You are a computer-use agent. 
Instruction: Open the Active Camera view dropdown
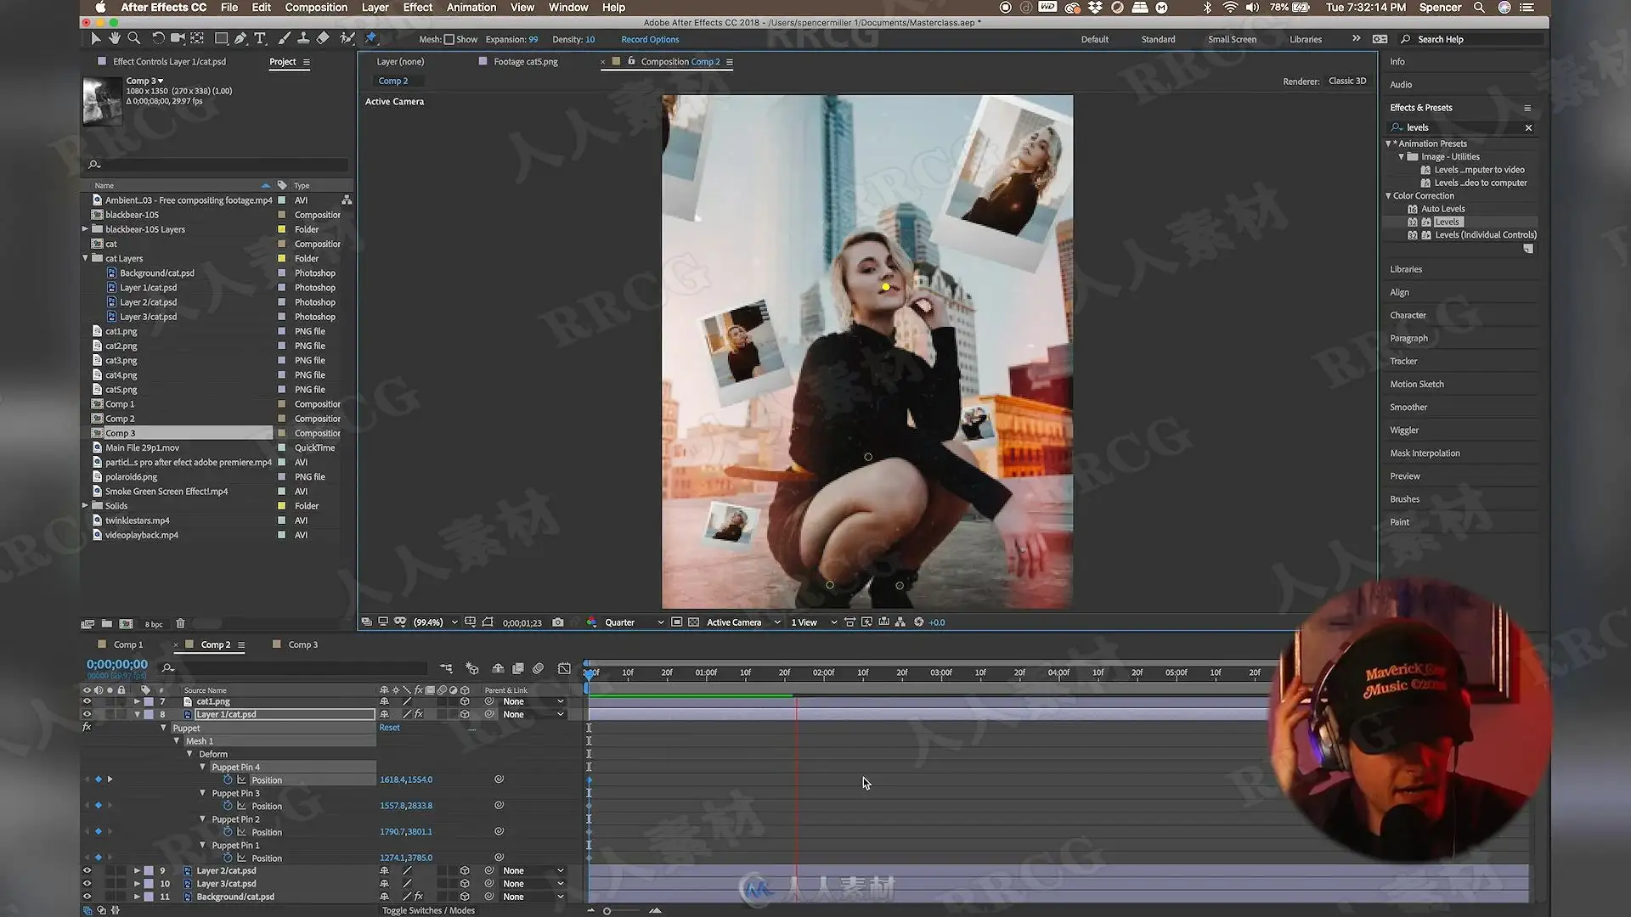tap(743, 622)
